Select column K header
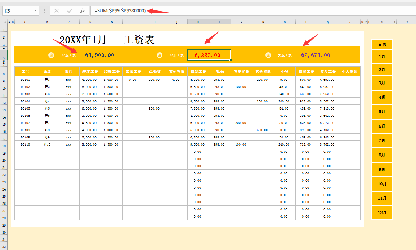The width and height of the screenshot is (416, 250). pos(198,22)
